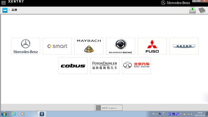208x117 pixels.
Task: Select the FUSO brand tile
Action: pos(152,46)
